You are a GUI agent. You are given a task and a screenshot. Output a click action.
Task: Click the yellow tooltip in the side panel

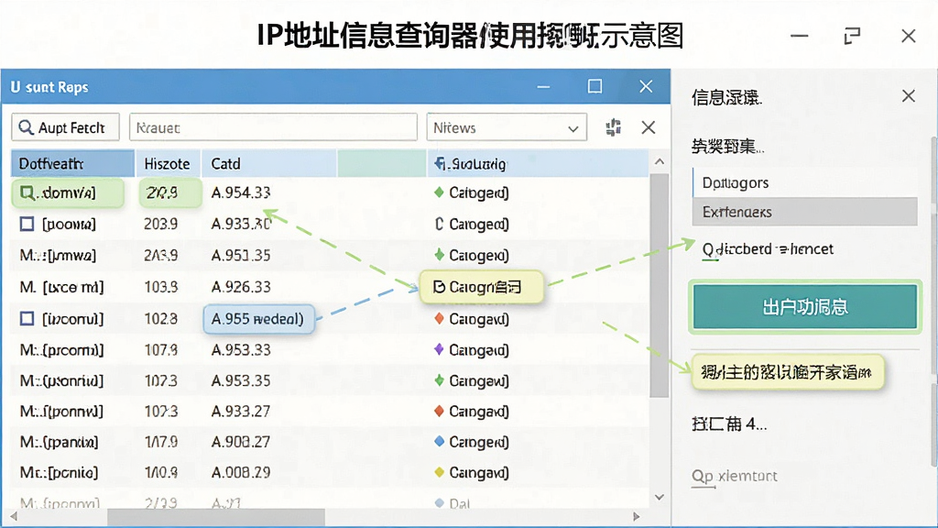click(x=787, y=372)
